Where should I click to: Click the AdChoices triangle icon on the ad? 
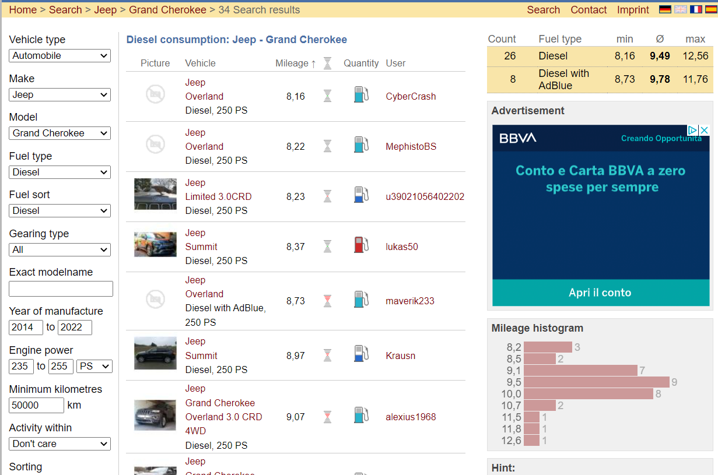pyautogui.click(x=692, y=130)
